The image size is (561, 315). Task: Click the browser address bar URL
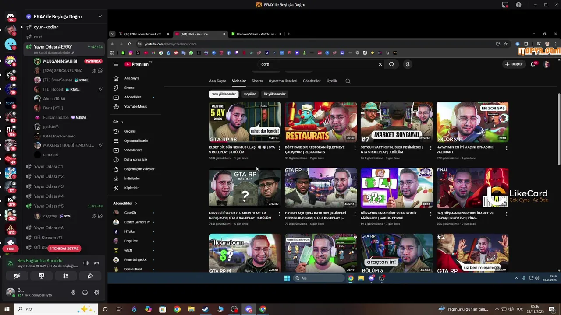[170, 44]
